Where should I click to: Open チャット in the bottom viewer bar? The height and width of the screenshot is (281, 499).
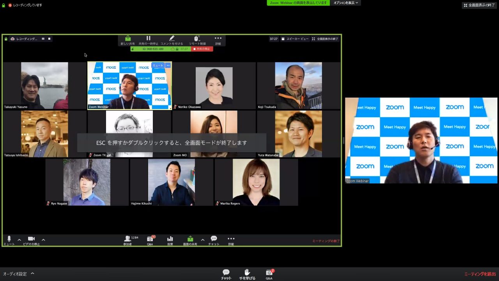[x=226, y=274]
